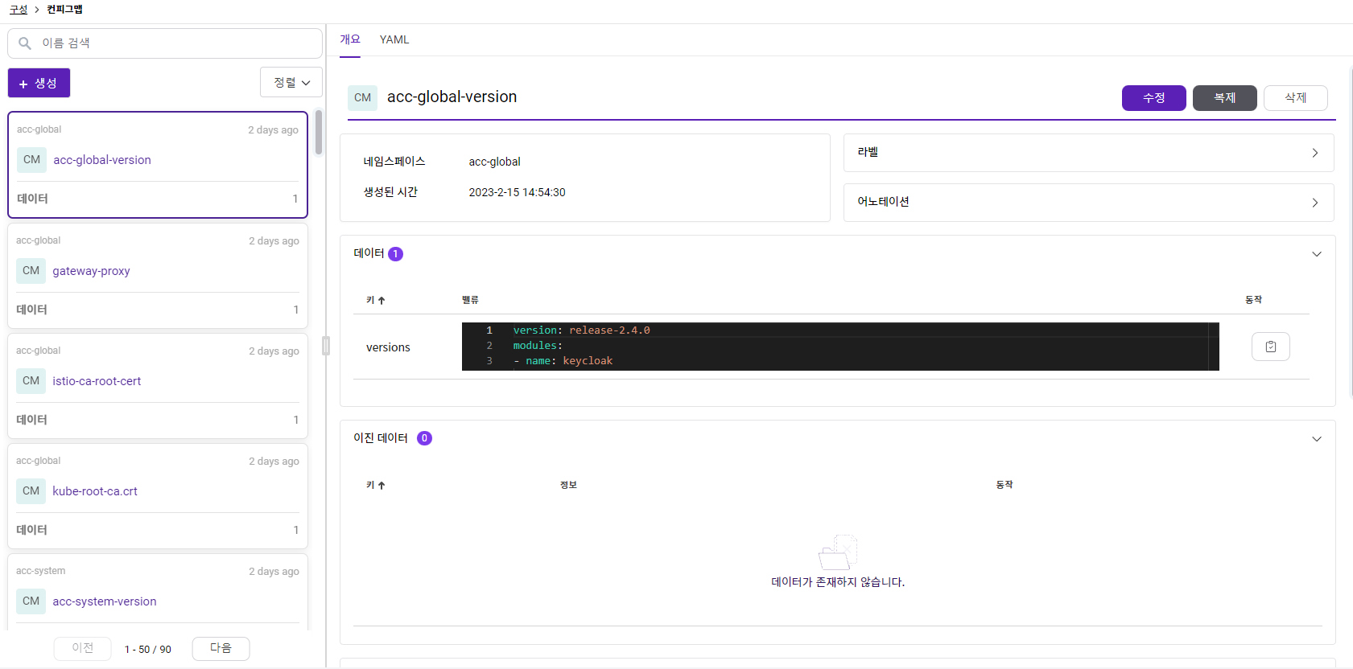The height and width of the screenshot is (669, 1353).
Task: Open the 정렬 sort dropdown
Action: (x=291, y=83)
